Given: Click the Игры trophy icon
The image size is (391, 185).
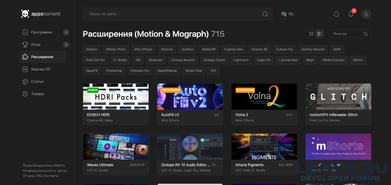Looking at the screenshot, I should click(25, 44).
